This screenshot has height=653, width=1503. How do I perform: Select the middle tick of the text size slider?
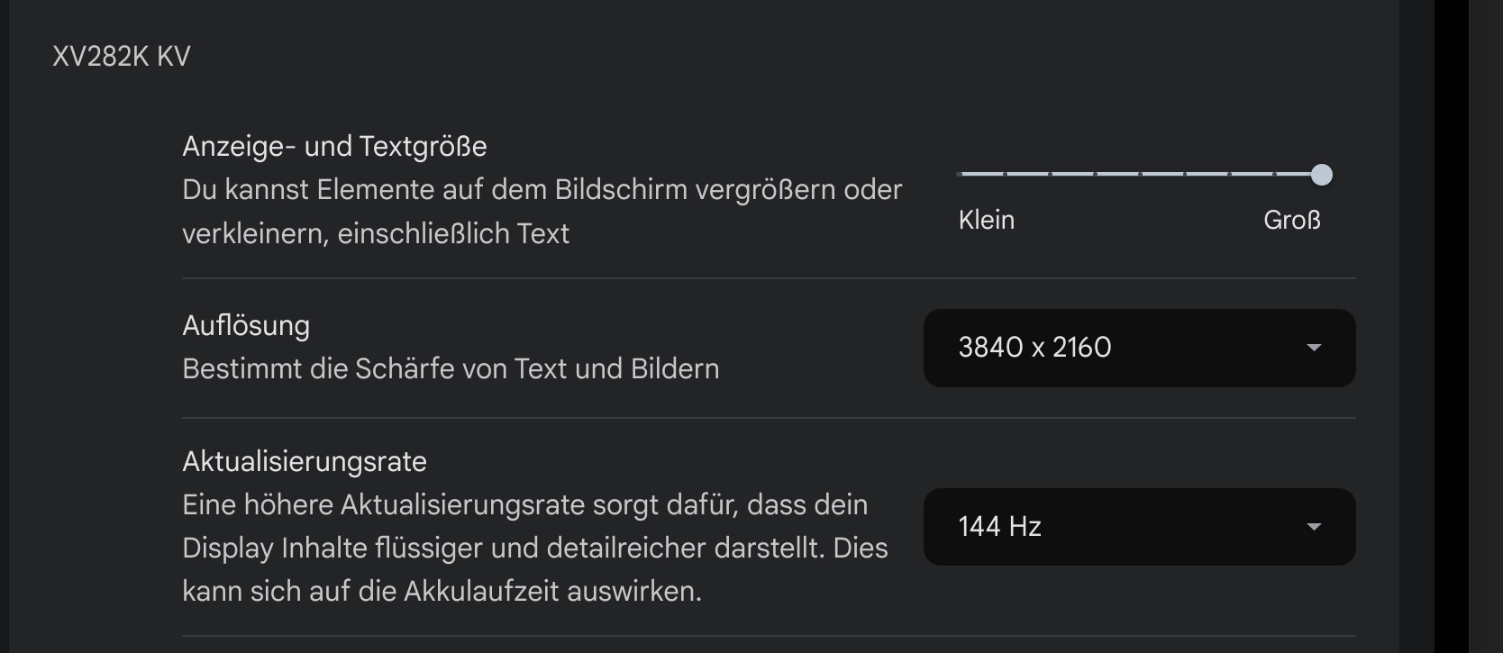coord(1140,175)
